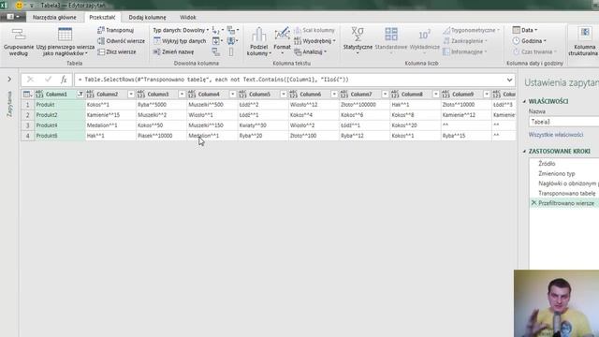
Task: Click the Wykładnicze icon
Action: 424,35
